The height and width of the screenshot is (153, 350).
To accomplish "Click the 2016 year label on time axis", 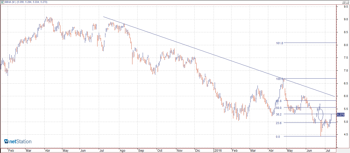I will coord(218,151).
